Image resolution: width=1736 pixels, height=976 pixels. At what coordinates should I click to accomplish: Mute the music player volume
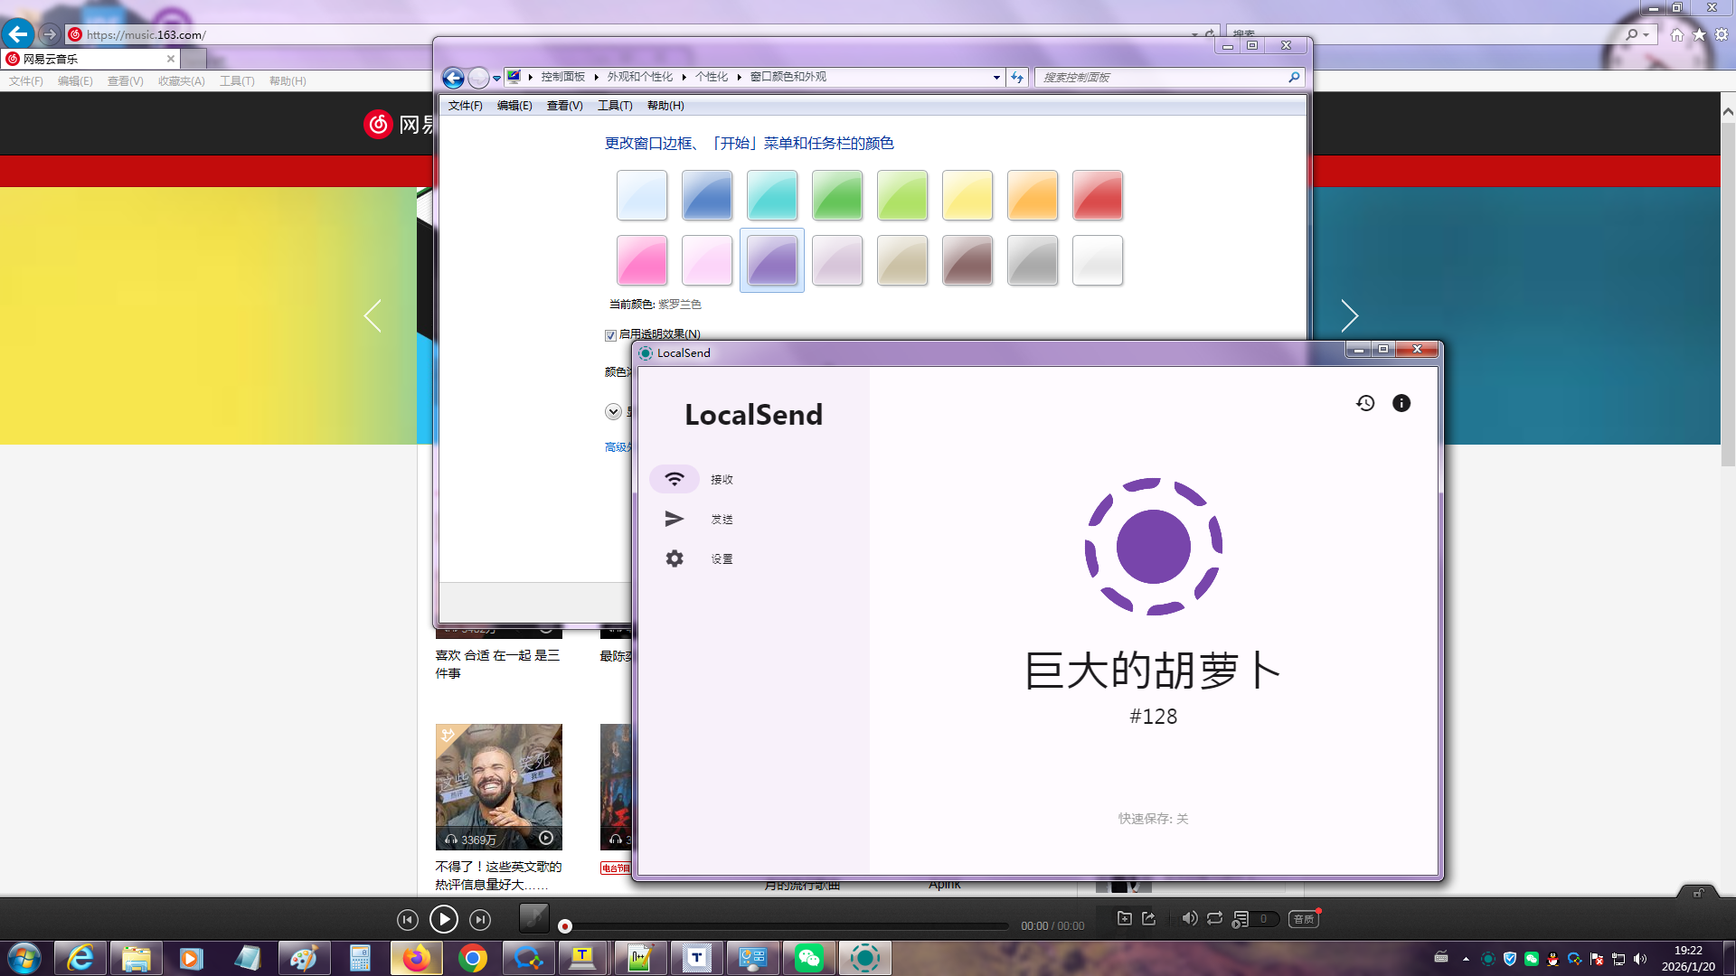1189,918
